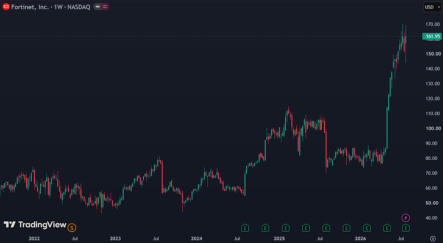
Task: Click the 2022 time axis label
Action: click(x=34, y=239)
